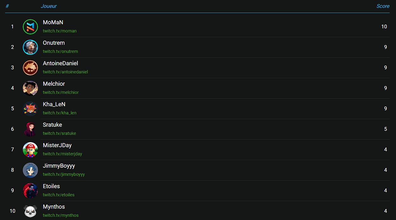Click Onutrem's profile picture
The image size is (396, 220).
[30, 47]
